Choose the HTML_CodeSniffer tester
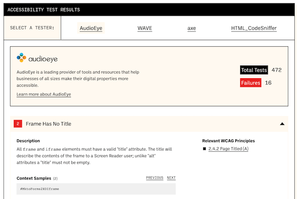Viewport: 298px width, 199px height. point(254,28)
